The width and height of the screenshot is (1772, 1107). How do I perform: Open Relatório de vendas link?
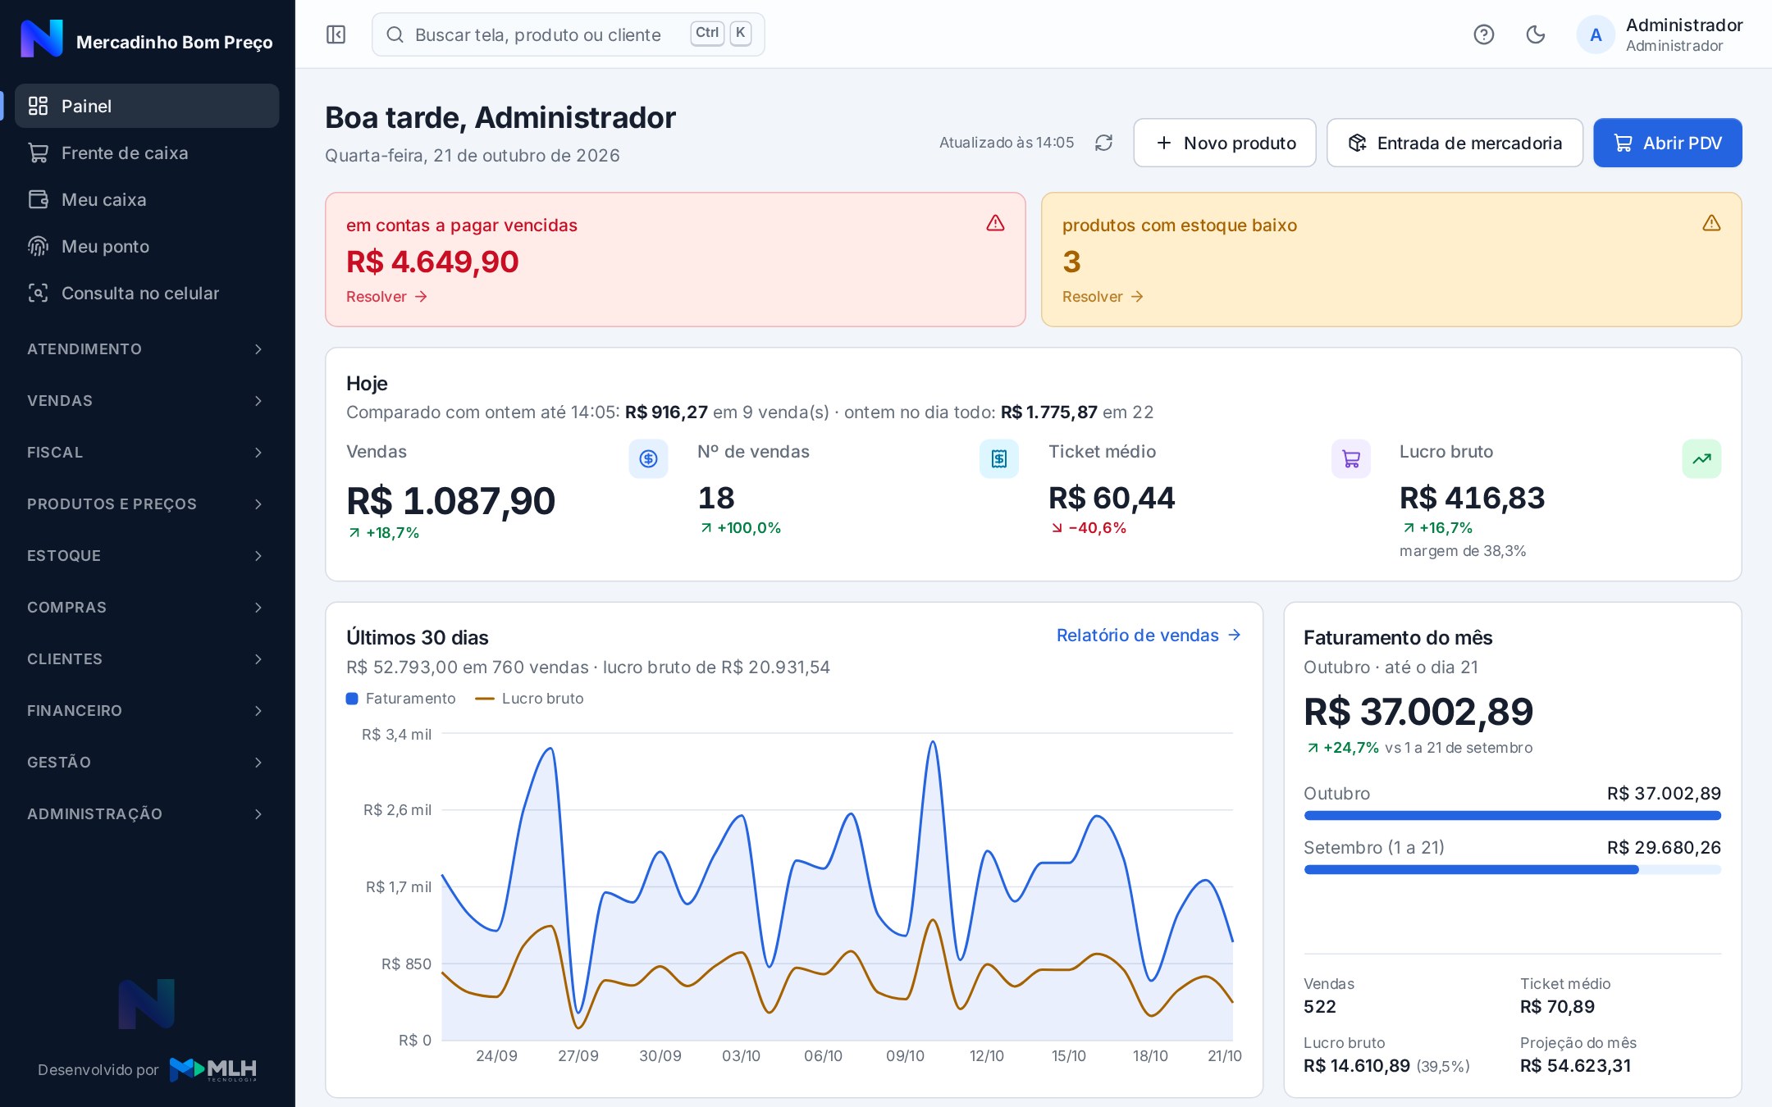1149,635
